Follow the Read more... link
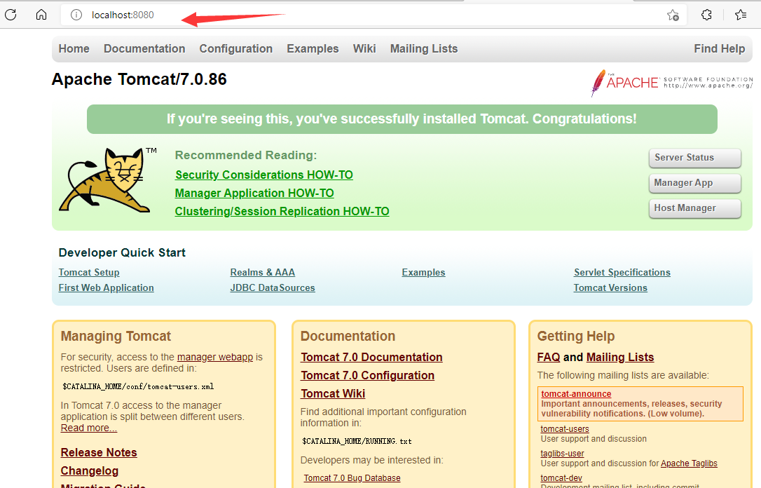This screenshot has height=488, width=761. point(89,428)
